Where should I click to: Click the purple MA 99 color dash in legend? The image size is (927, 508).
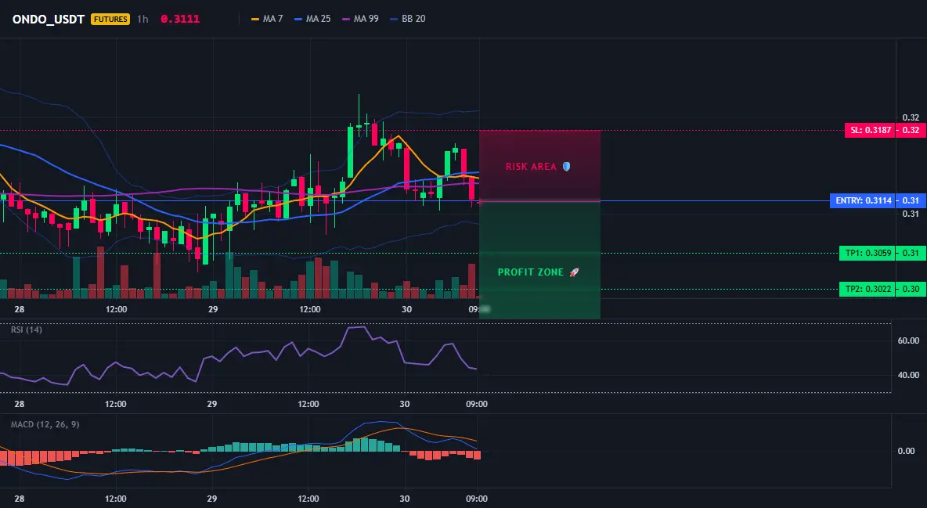346,19
